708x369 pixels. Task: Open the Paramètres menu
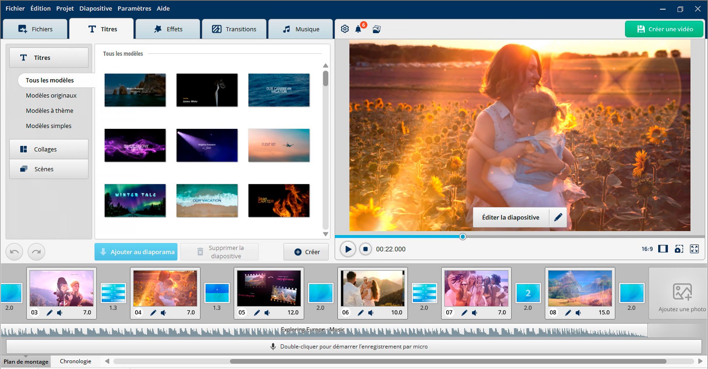(x=134, y=8)
